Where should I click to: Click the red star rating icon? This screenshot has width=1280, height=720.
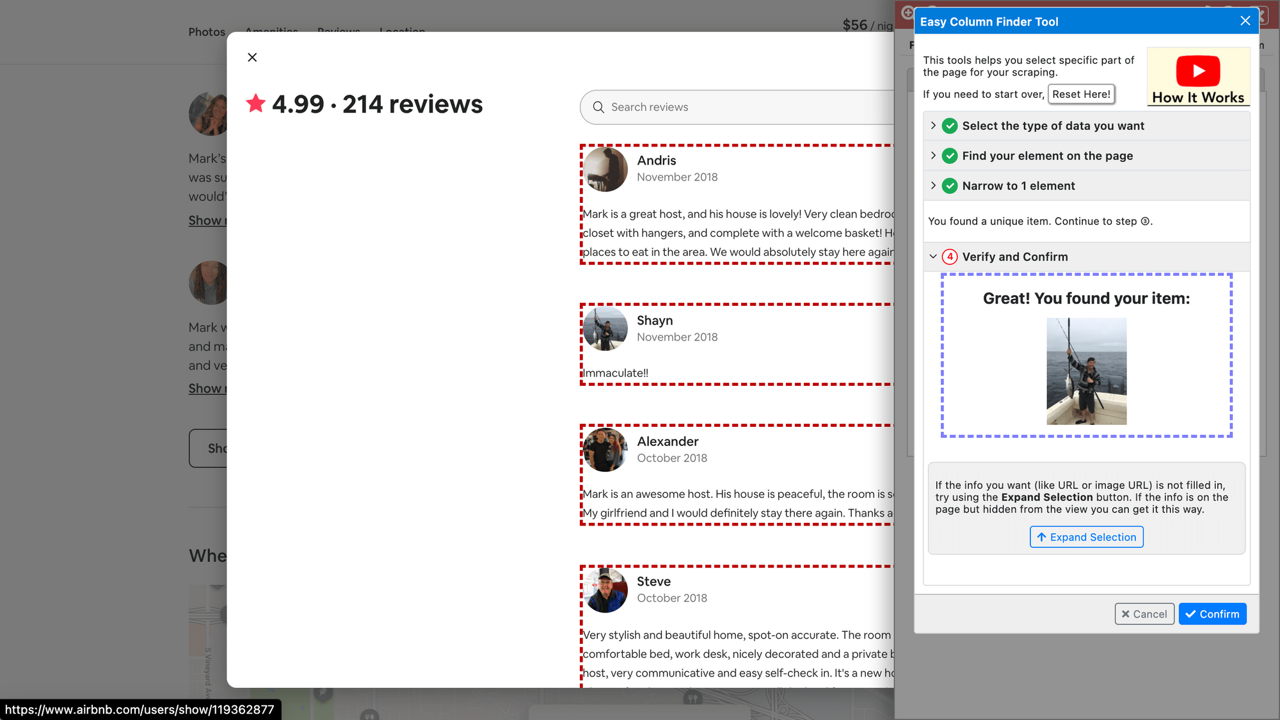[256, 103]
